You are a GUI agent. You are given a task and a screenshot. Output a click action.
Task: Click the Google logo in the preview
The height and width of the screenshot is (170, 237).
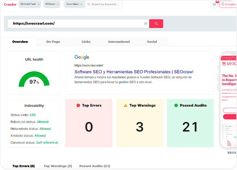(x=82, y=57)
